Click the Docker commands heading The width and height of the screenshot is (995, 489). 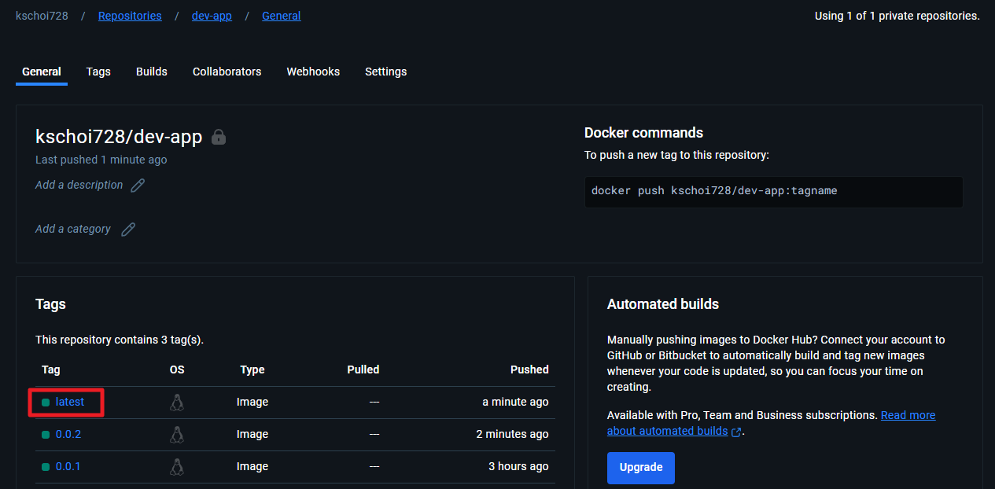tap(644, 133)
